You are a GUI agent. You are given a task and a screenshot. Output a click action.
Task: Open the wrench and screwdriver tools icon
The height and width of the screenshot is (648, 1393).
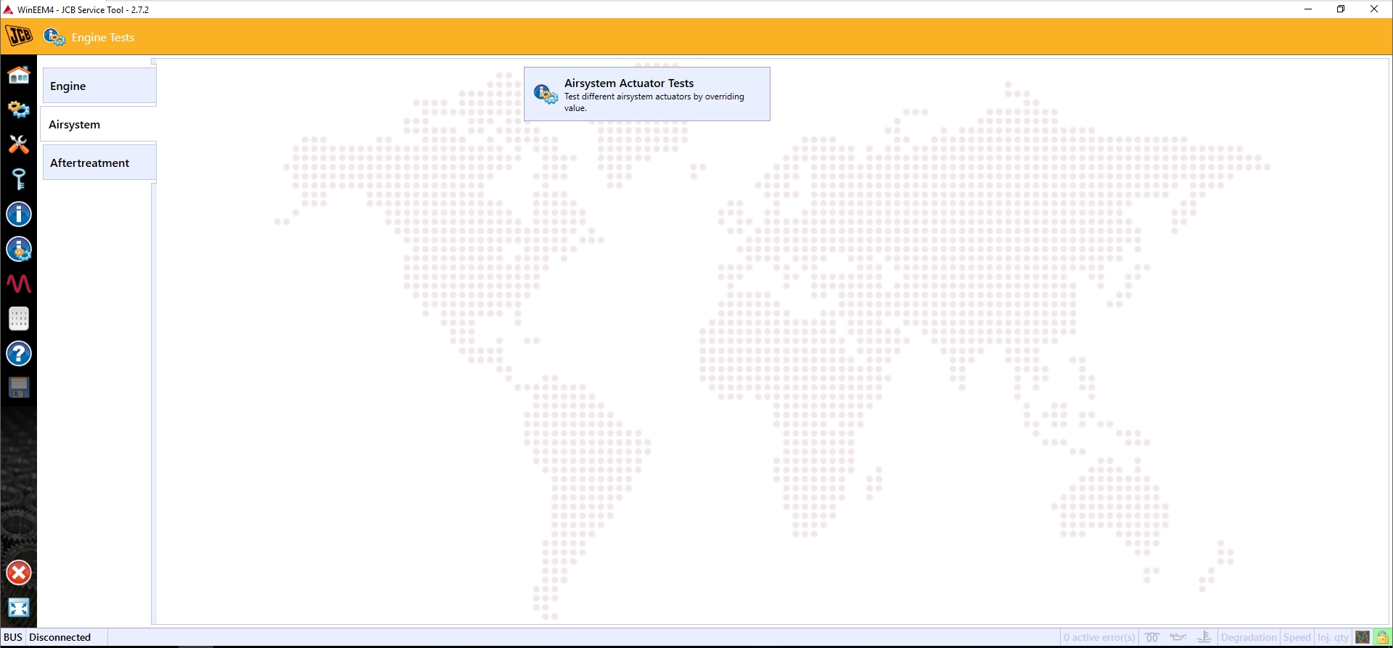pyautogui.click(x=19, y=144)
